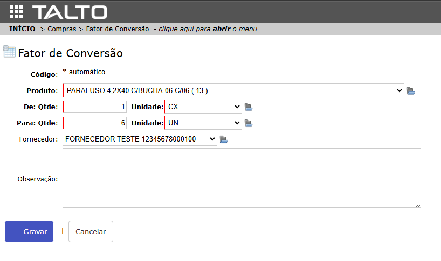Open lookup icon beside Fornecedor field

click(224, 140)
